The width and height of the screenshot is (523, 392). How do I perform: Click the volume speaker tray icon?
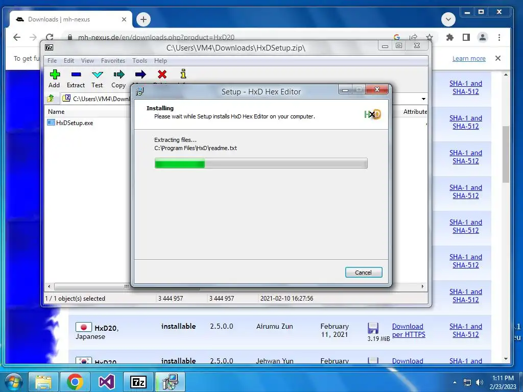(479, 382)
